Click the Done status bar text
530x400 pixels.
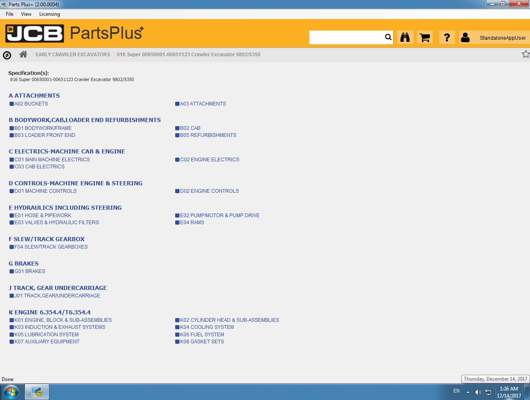[x=7, y=379]
